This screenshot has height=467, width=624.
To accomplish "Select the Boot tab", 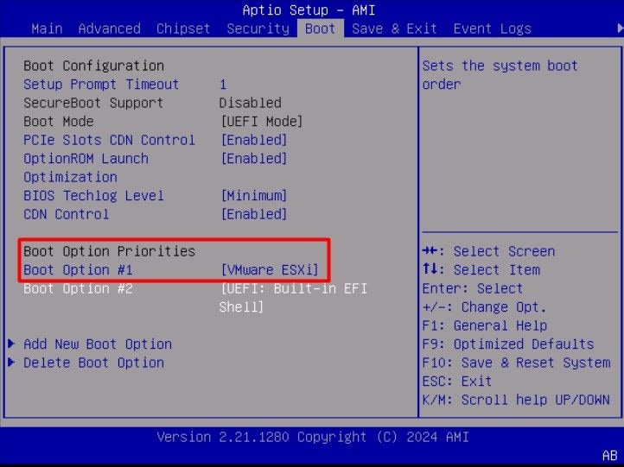I will 321,28.
